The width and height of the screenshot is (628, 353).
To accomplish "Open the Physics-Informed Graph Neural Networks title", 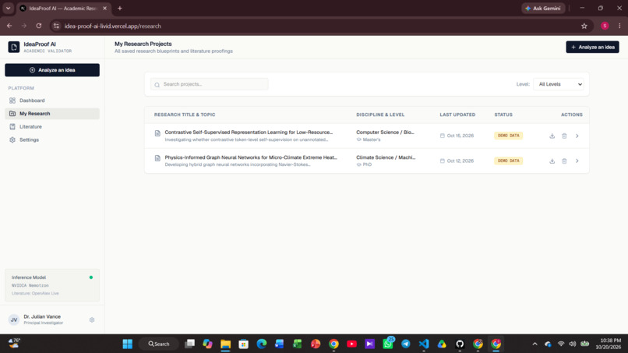I will pyautogui.click(x=251, y=157).
